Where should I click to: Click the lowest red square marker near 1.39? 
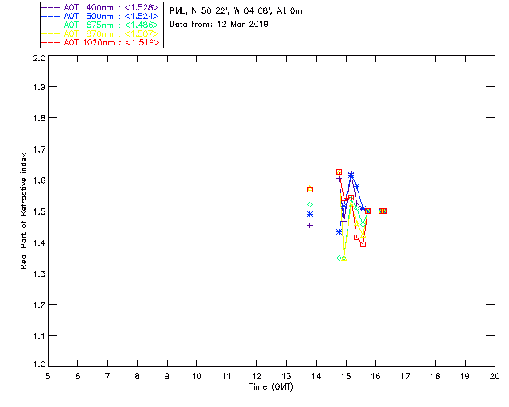click(363, 244)
